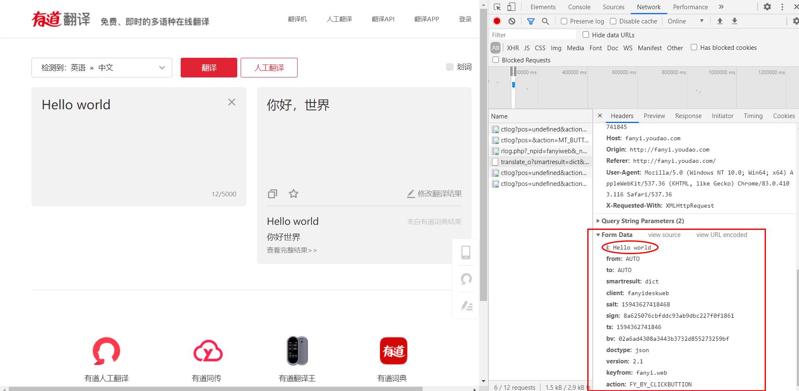799x391 pixels.
Task: Select the rlog.php request row
Action: (x=540, y=151)
